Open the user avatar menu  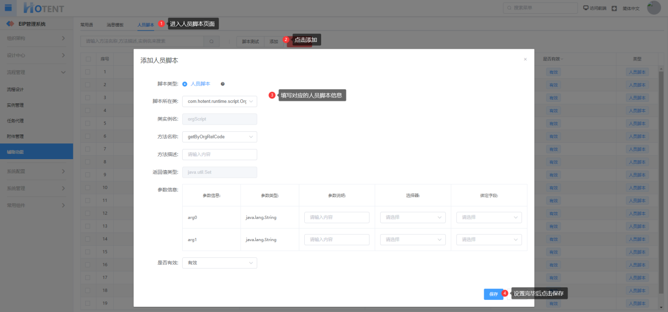point(654,7)
